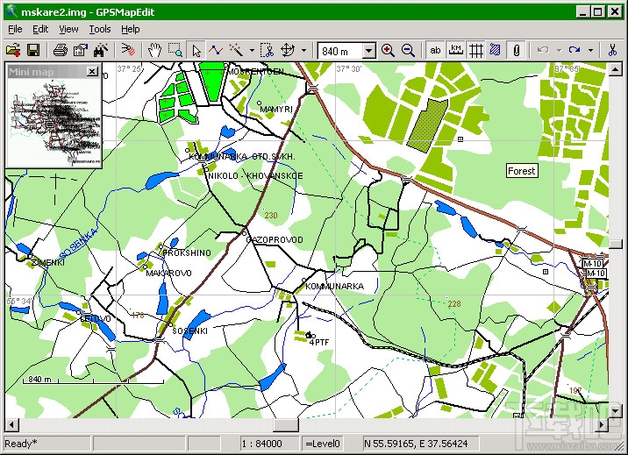The height and width of the screenshot is (455, 628).
Task: Select the Create object wand tool
Action: click(236, 51)
